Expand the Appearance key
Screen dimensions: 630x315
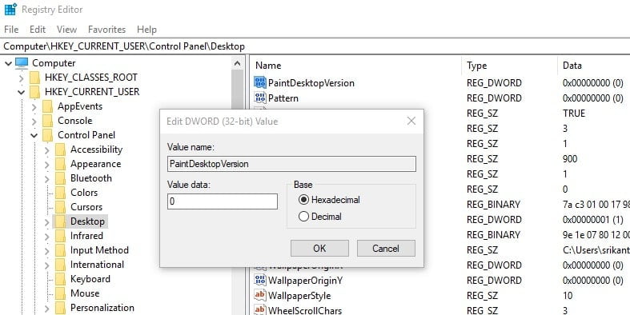(x=47, y=165)
